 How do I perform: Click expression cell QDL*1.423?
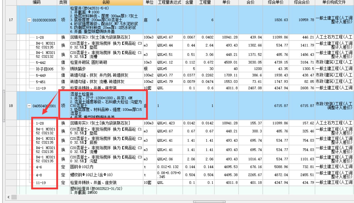point(169,123)
